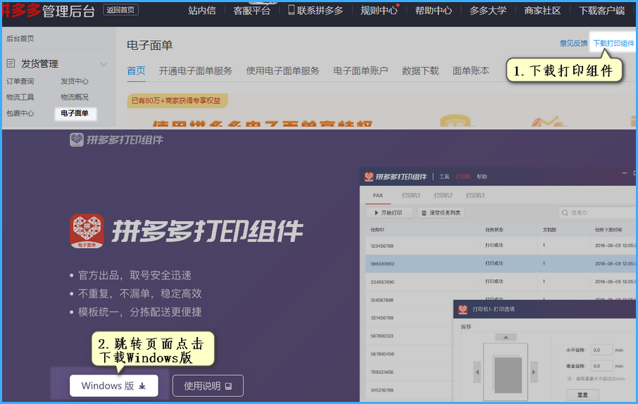The height and width of the screenshot is (404, 638).
Task: Select the 打印机2 tab
Action: coord(443,195)
